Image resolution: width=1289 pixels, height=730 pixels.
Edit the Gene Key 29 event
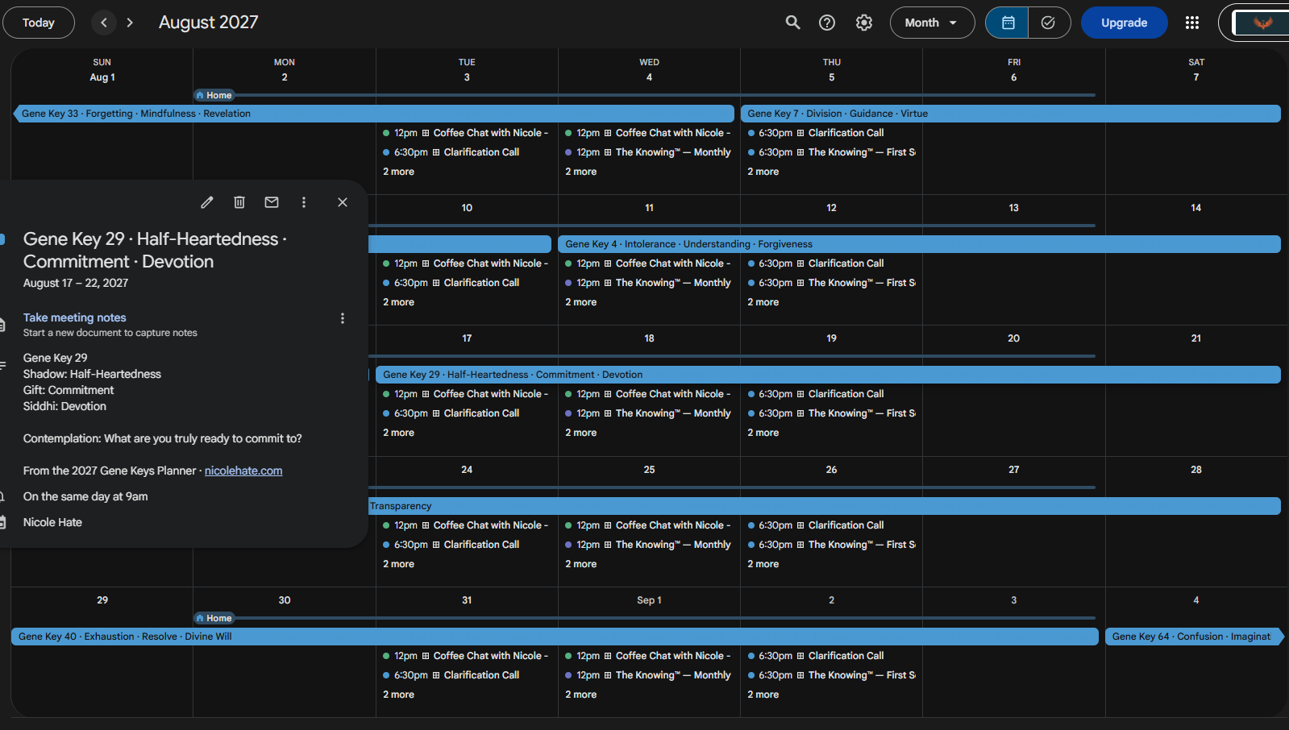[207, 202]
